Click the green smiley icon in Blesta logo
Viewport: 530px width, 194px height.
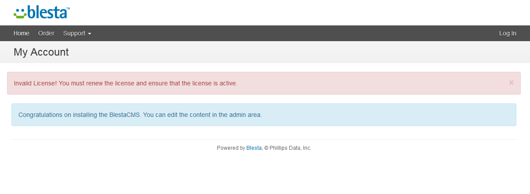coord(20,13)
